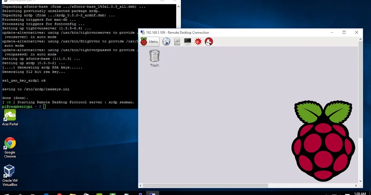Click the 'ssl_gen_key_xrdp1 ok' terminal line

24,80
